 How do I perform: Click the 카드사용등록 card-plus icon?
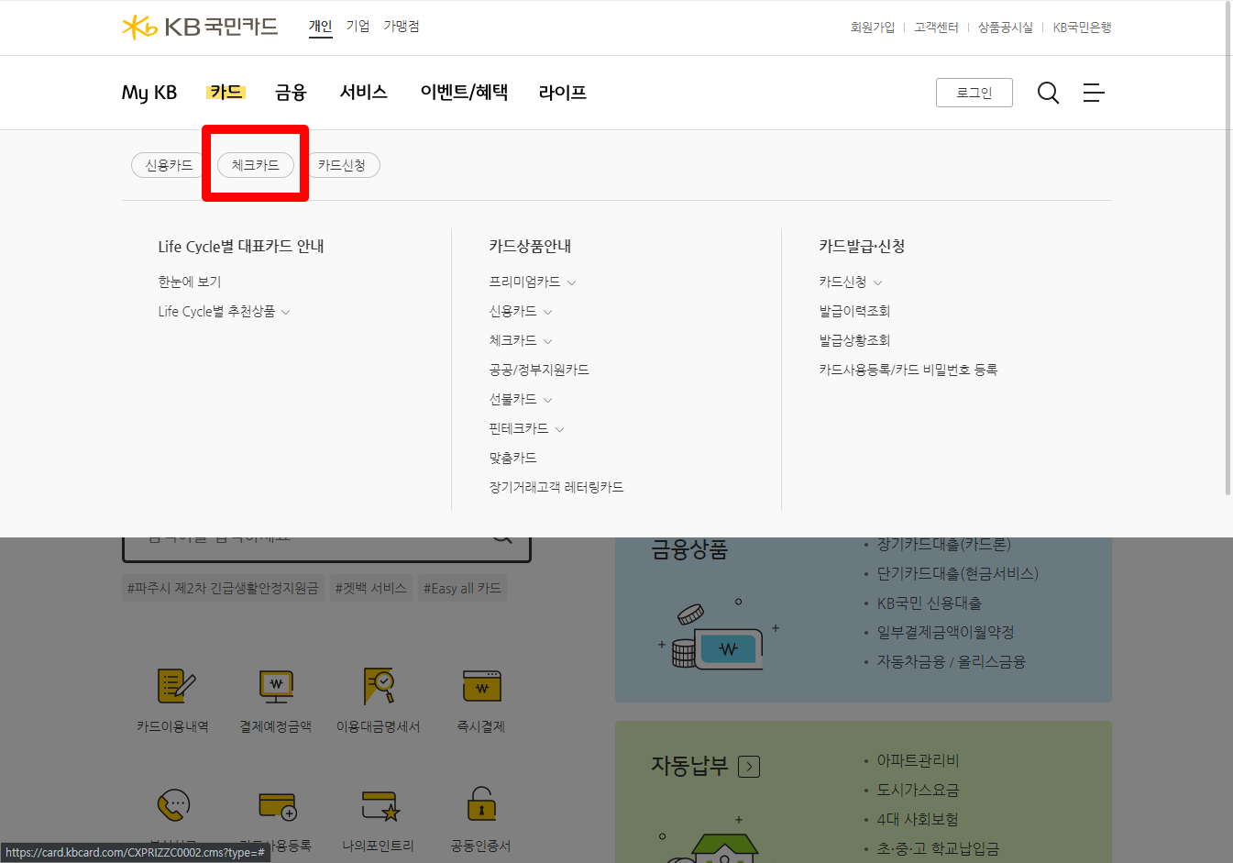277,806
